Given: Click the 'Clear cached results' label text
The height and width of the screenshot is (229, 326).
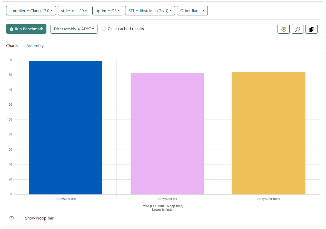Looking at the screenshot, I should pos(126,29).
